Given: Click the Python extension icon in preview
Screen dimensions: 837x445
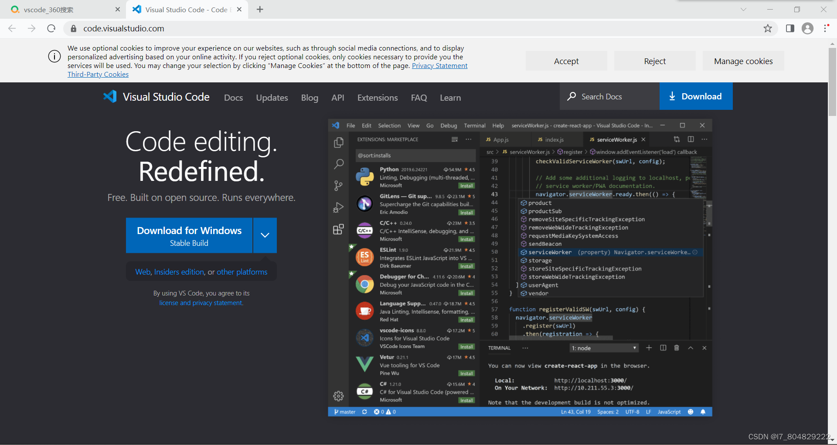Looking at the screenshot, I should pyautogui.click(x=364, y=177).
